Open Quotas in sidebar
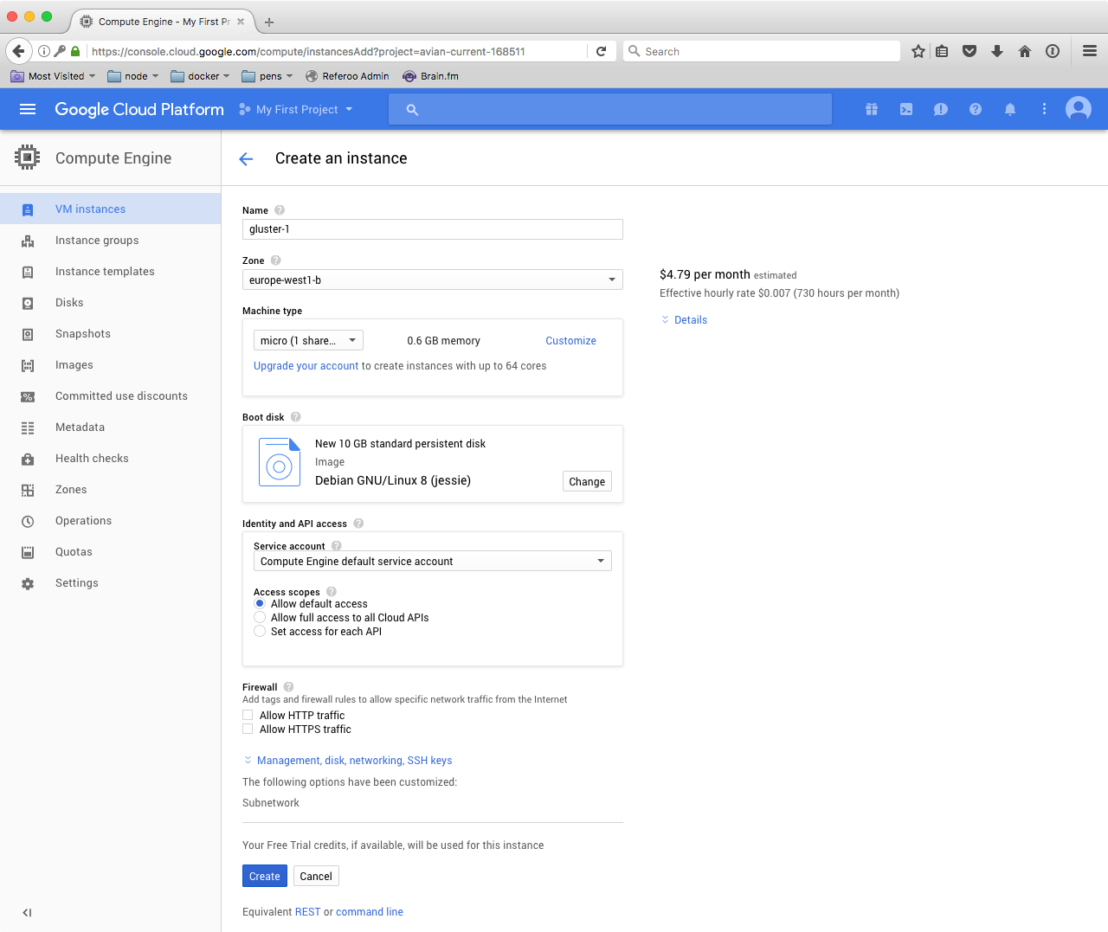This screenshot has width=1108, height=932. [110, 551]
